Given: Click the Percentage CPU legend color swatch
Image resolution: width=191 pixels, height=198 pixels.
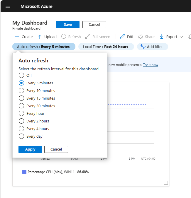Looking at the screenshot, I should click(x=24, y=172).
